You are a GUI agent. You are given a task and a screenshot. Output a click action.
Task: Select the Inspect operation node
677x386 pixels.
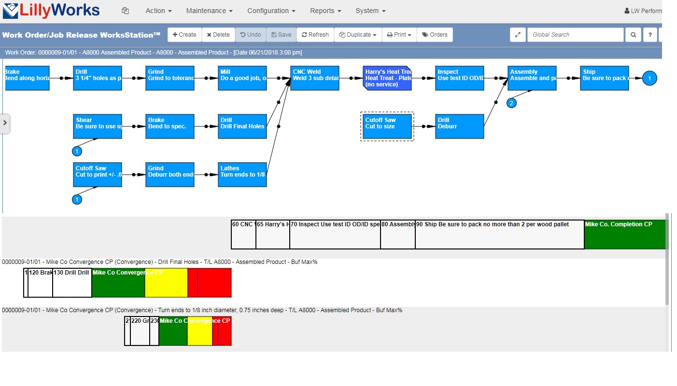pos(460,78)
